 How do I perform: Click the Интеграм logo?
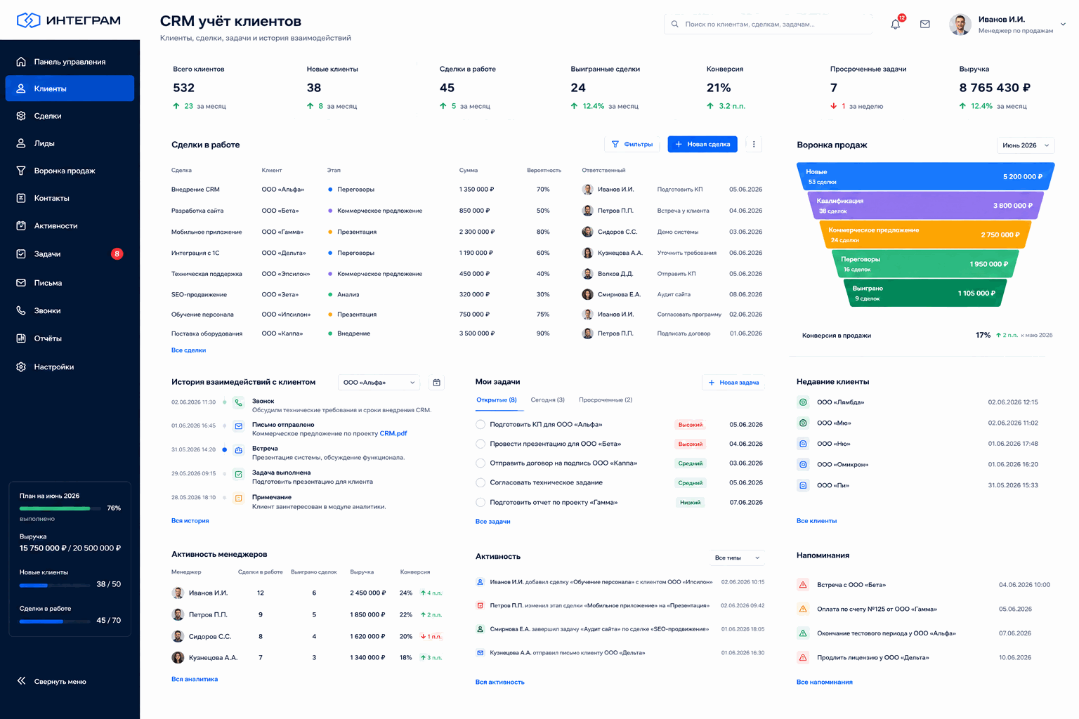click(x=69, y=20)
